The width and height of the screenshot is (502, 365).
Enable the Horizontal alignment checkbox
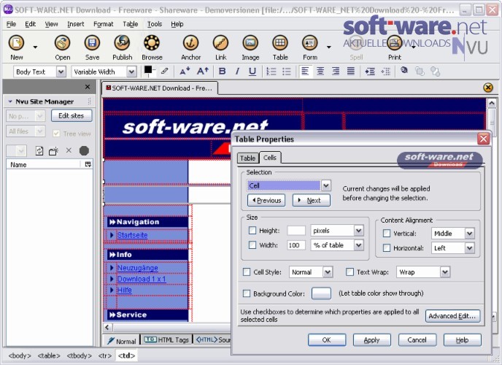pyautogui.click(x=387, y=247)
